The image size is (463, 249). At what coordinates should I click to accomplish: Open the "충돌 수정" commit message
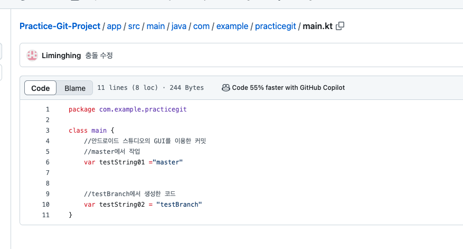pos(99,56)
